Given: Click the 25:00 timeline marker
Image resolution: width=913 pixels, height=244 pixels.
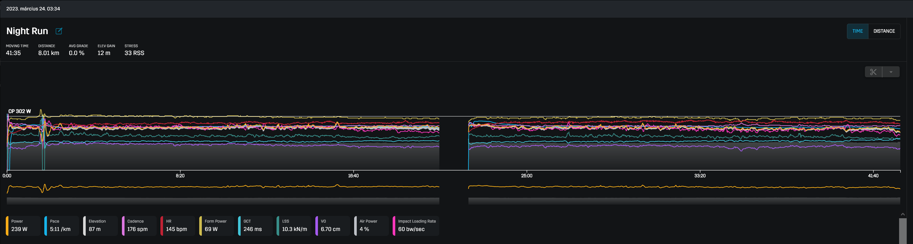Looking at the screenshot, I should pos(527,176).
